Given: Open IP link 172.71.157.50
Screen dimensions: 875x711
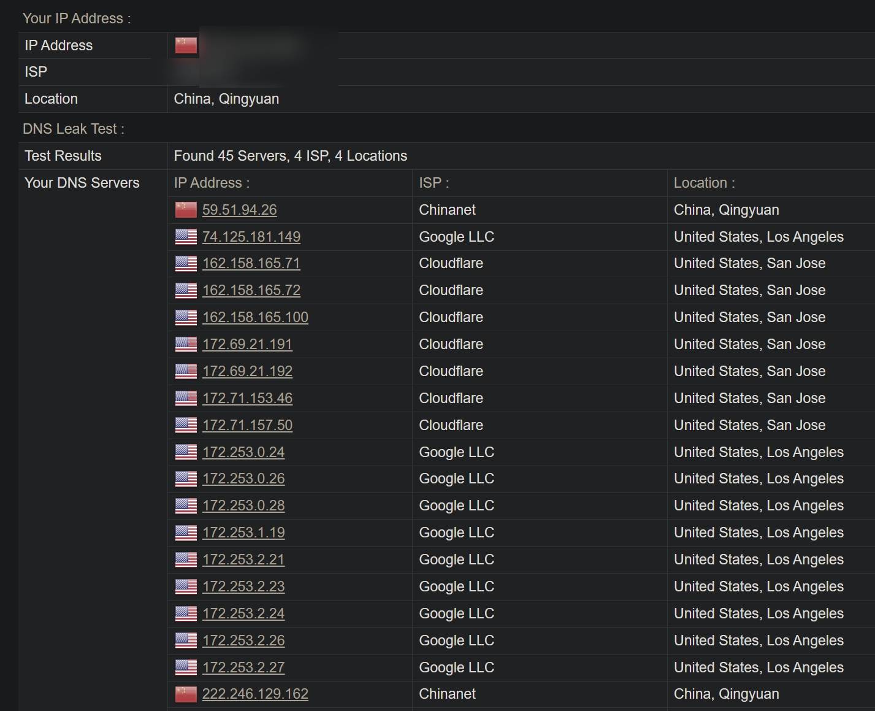Looking at the screenshot, I should pyautogui.click(x=247, y=425).
